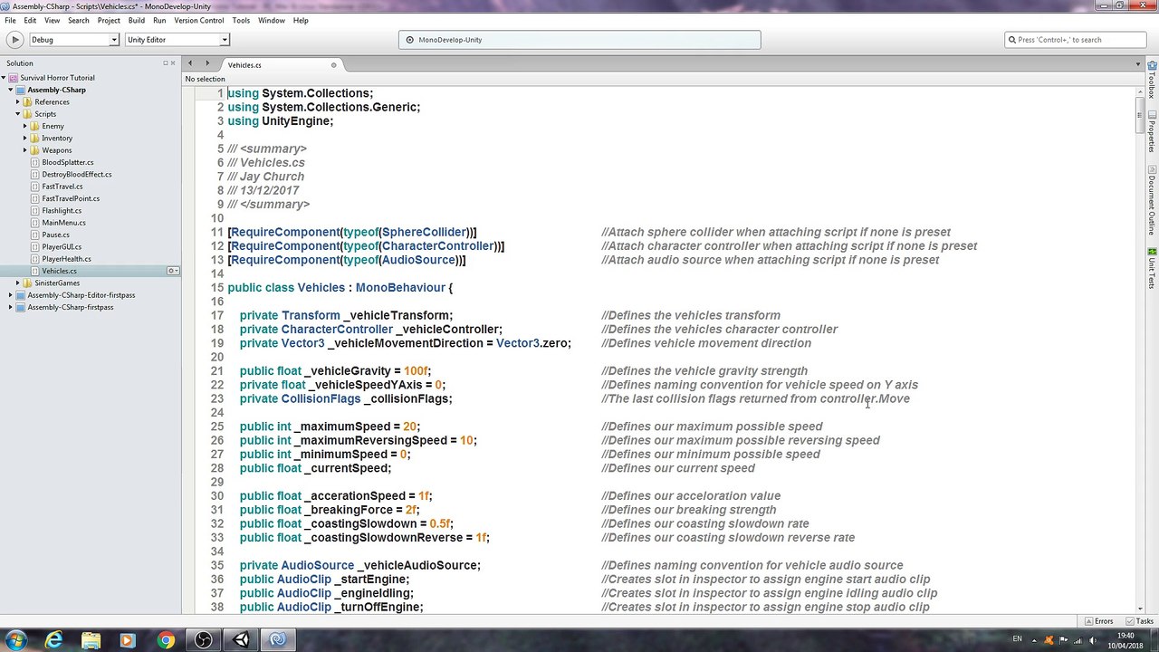Auto-hide the Solution pad
Image resolution: width=1159 pixels, height=652 pixels.
(166, 63)
